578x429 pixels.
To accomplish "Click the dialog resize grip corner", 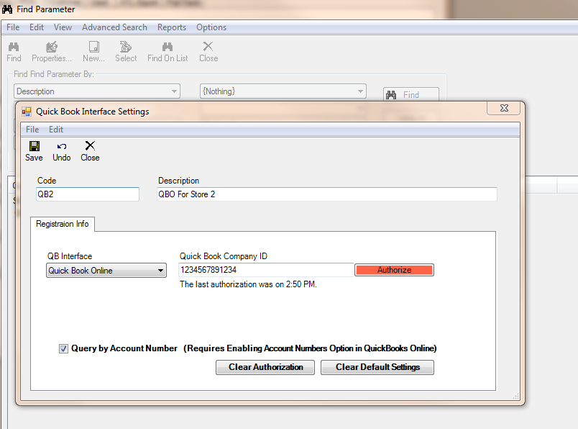I will (x=516, y=396).
